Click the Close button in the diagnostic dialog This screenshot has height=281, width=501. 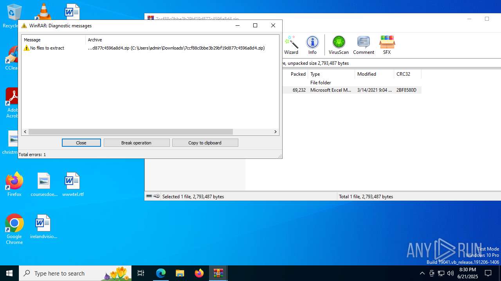(81, 143)
